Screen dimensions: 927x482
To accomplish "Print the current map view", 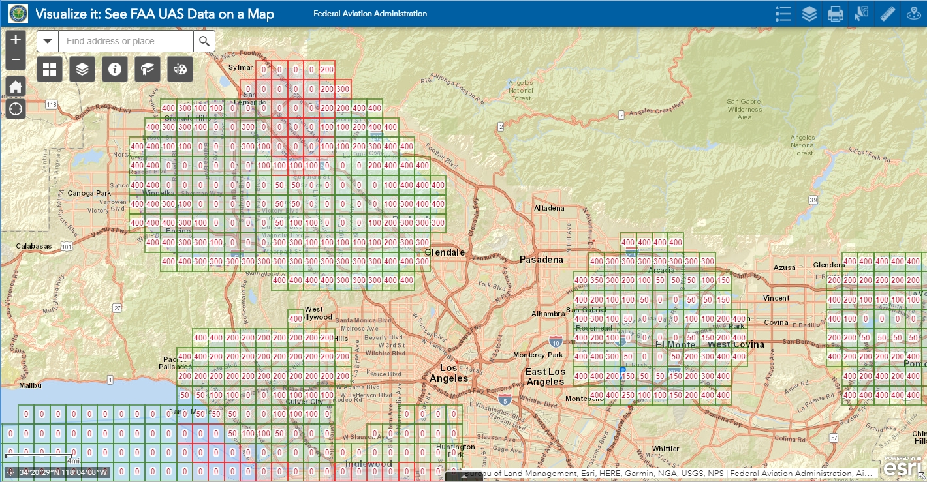I will pyautogui.click(x=836, y=13).
